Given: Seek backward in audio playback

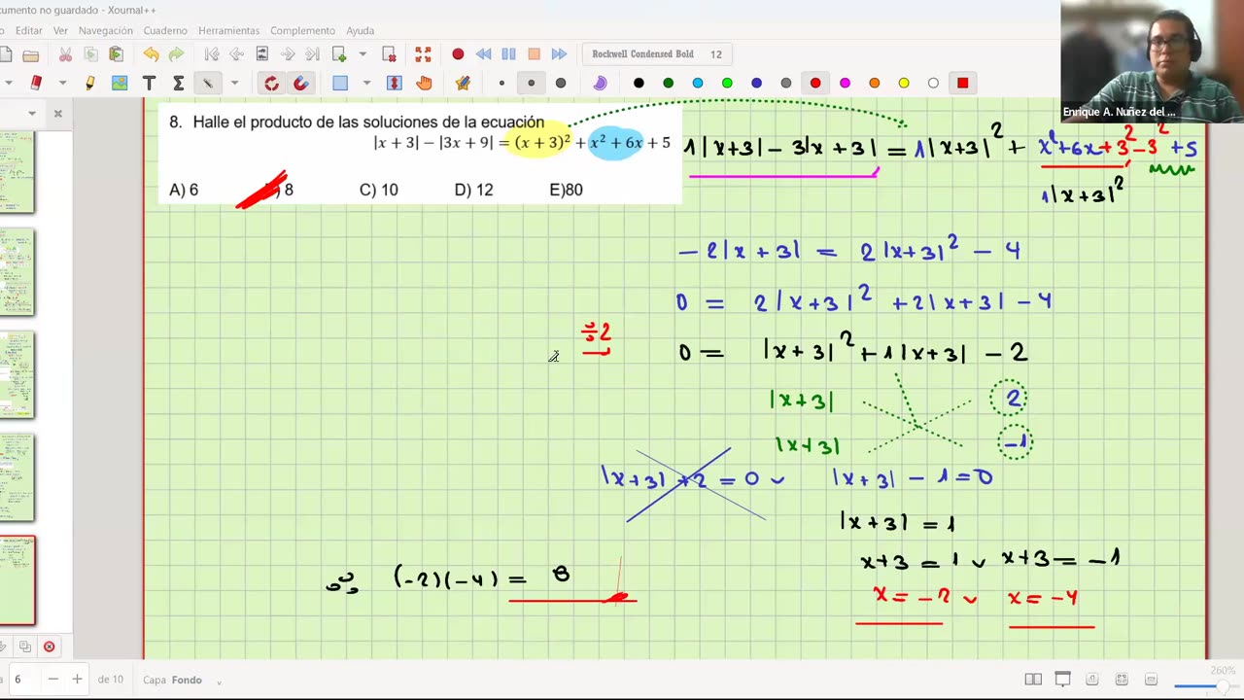Looking at the screenshot, I should tap(483, 54).
